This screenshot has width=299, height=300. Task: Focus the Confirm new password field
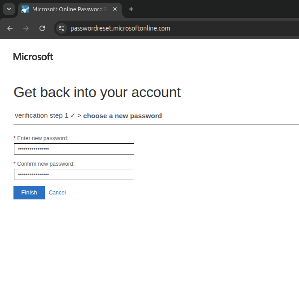point(74,174)
